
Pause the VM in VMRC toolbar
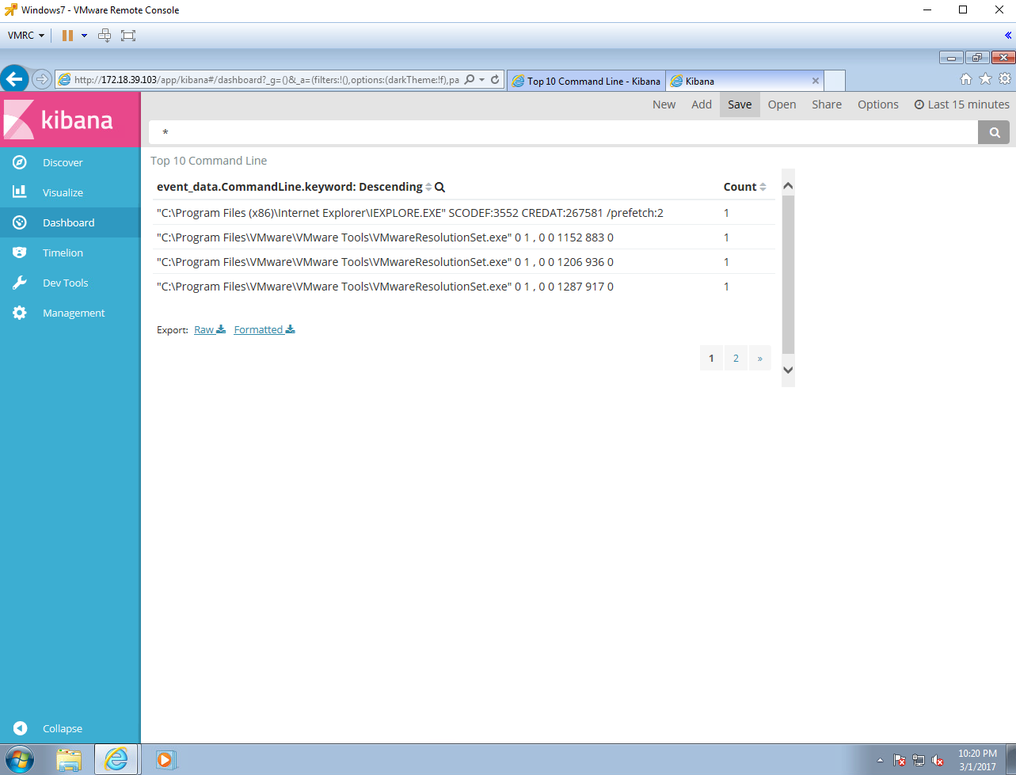tap(67, 35)
